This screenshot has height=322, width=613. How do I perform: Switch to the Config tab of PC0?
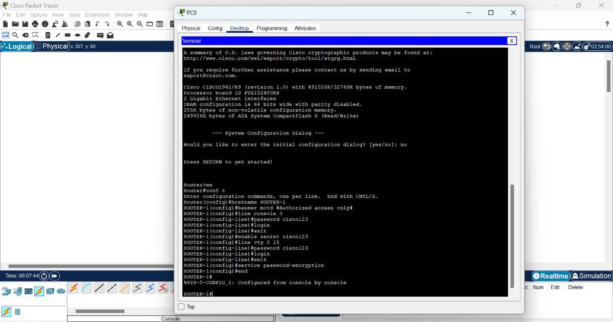(215, 28)
